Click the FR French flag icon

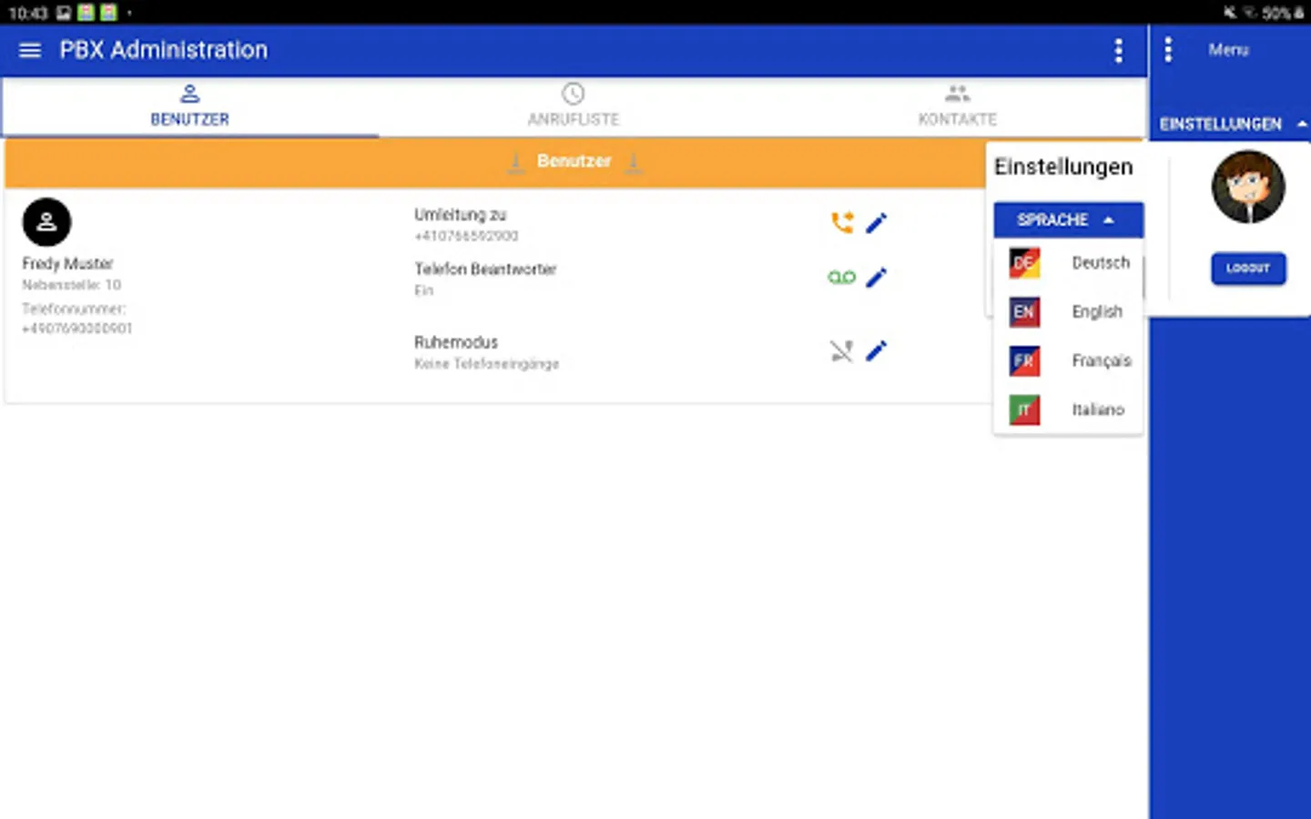[1024, 361]
